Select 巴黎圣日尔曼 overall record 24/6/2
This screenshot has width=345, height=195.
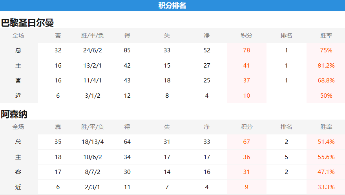click(93, 50)
